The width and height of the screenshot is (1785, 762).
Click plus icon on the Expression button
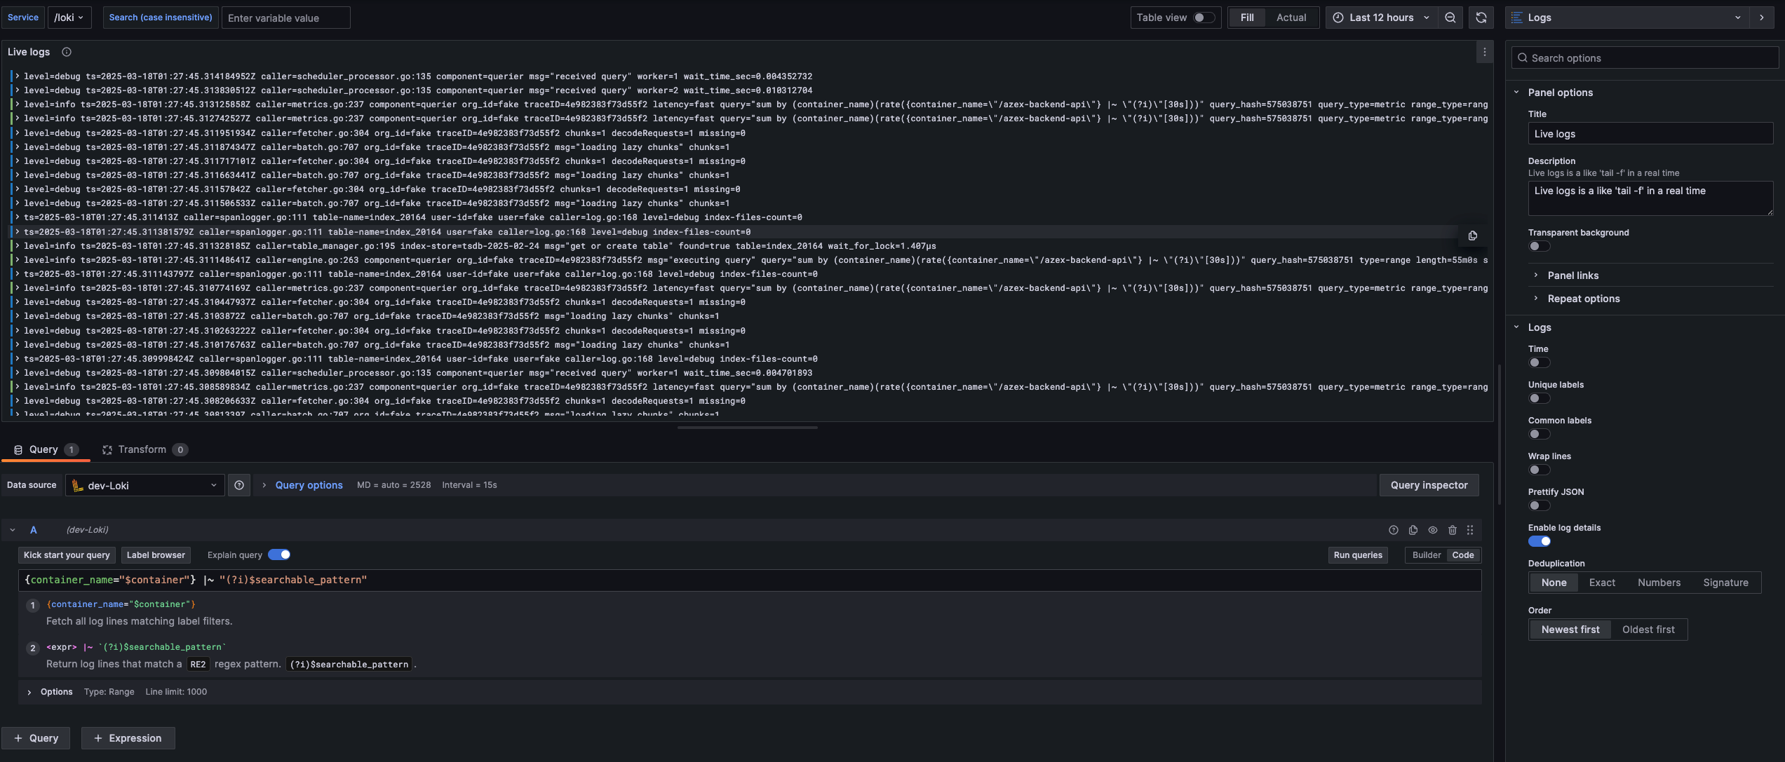click(x=98, y=738)
